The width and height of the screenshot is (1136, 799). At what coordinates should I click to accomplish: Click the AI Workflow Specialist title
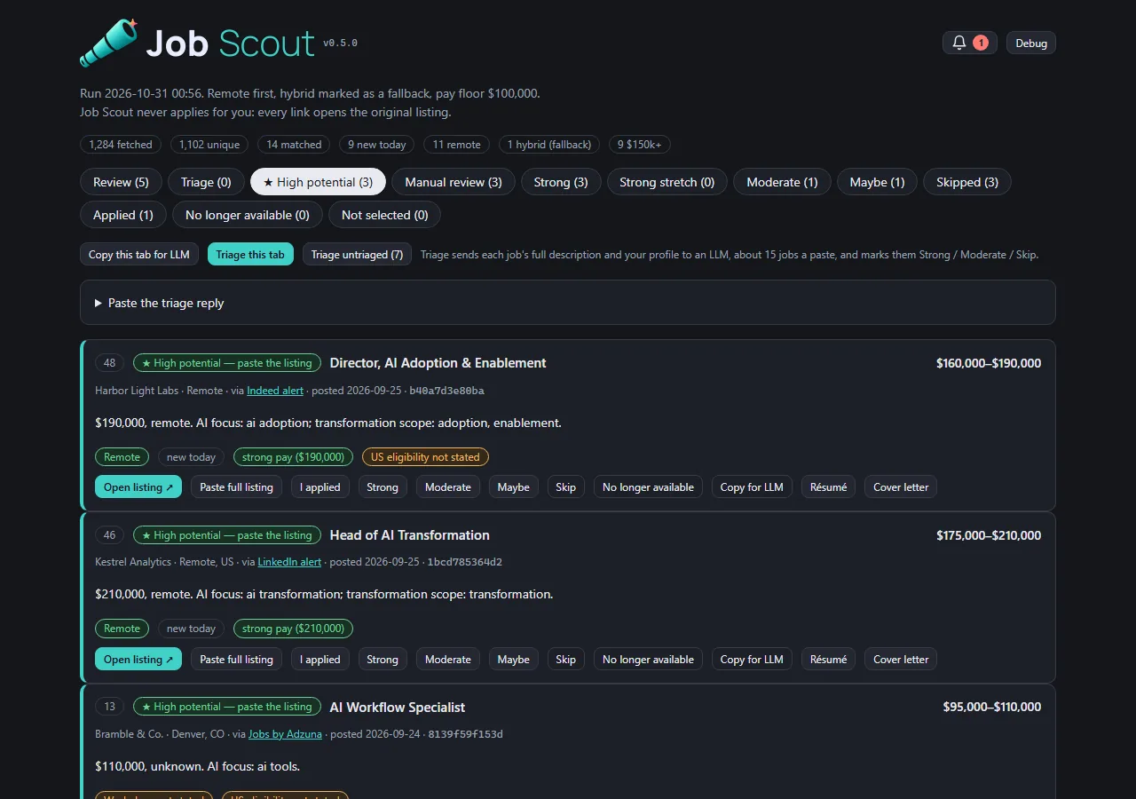tap(398, 708)
